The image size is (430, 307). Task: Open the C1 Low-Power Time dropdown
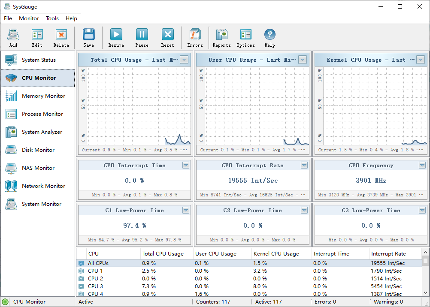(186, 210)
